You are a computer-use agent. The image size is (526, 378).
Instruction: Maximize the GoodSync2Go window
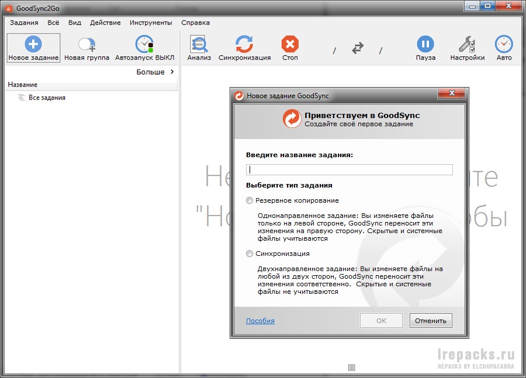pyautogui.click(x=488, y=6)
